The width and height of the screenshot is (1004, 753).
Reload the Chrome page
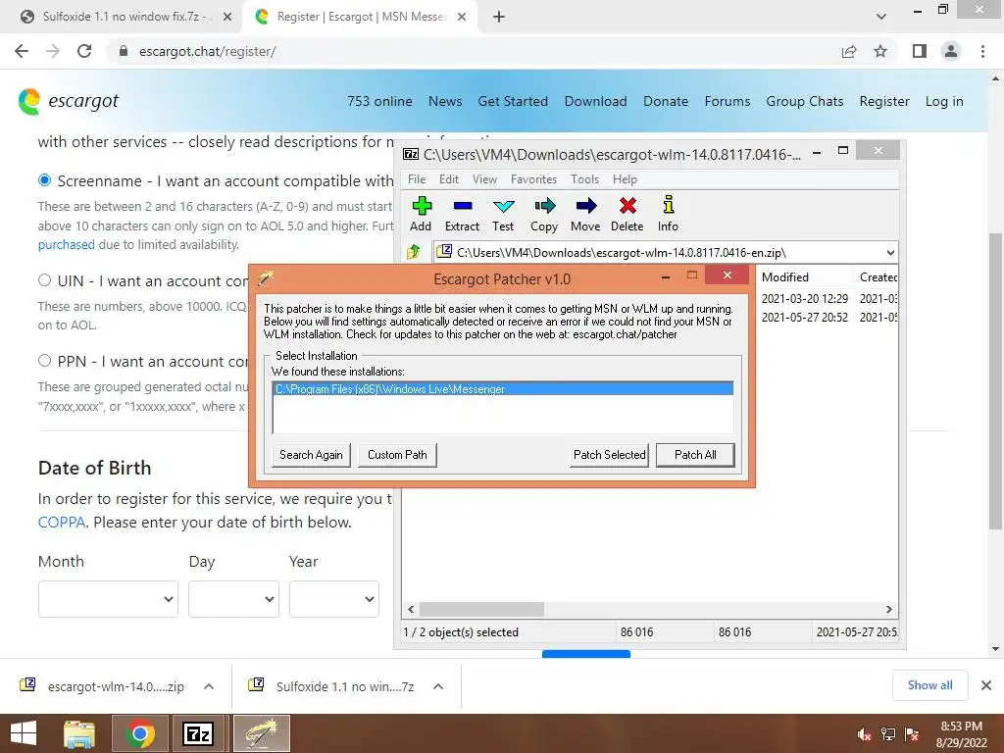[84, 51]
